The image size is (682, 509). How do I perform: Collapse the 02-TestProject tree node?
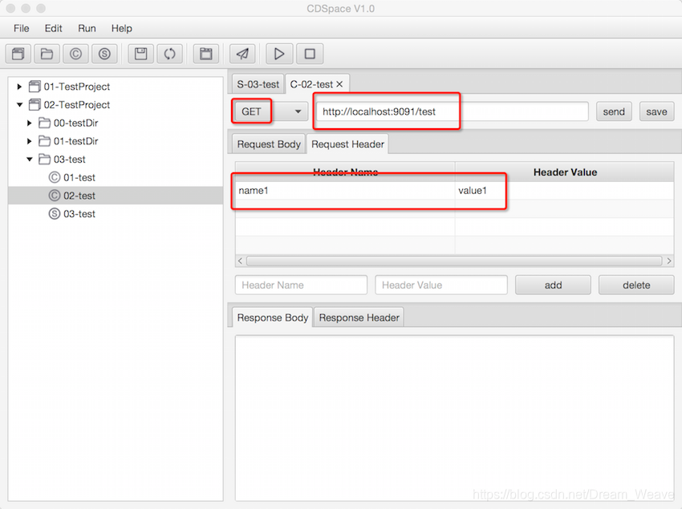coord(19,105)
